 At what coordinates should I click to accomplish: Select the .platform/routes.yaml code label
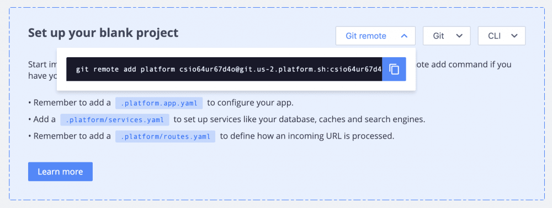pos(165,136)
